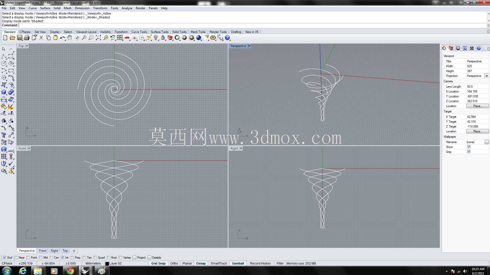Open Help with the blue question mark icon
Screen dimensions: 490x275
[227, 38]
